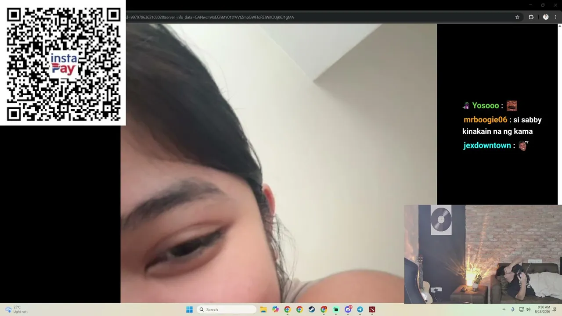Open the Chrome icon right beside Copilot

coord(287,309)
